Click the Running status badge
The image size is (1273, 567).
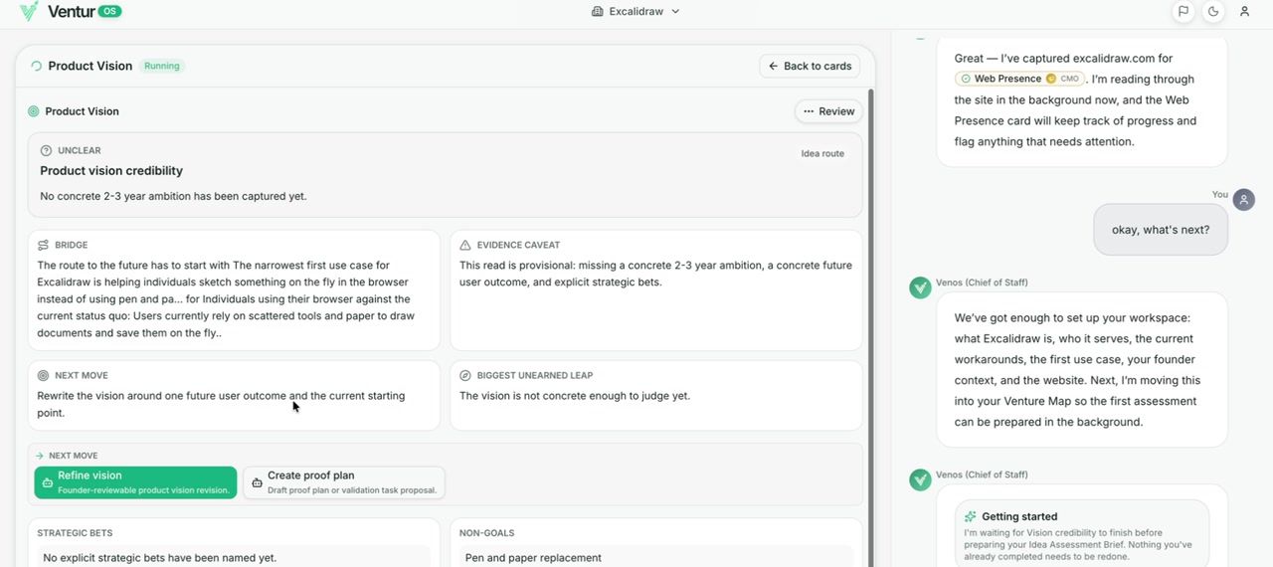[x=162, y=66]
